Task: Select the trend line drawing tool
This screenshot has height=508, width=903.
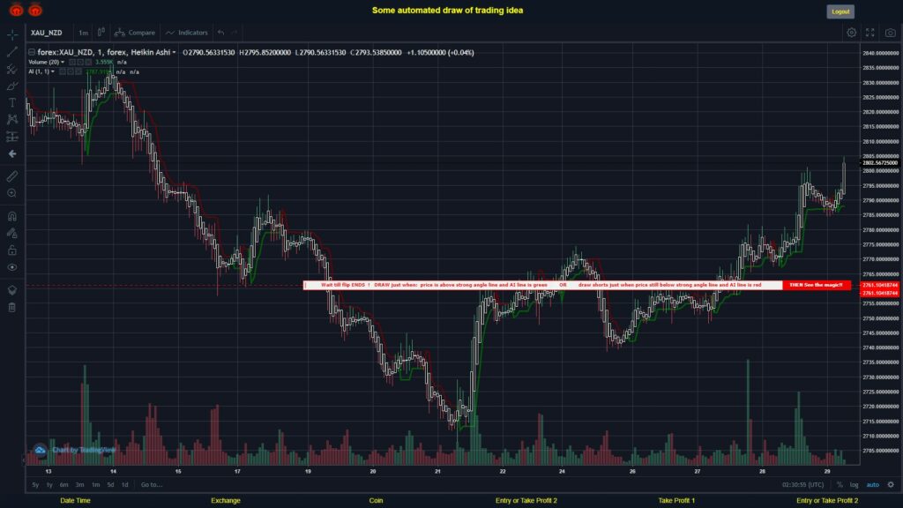Action: (12, 52)
